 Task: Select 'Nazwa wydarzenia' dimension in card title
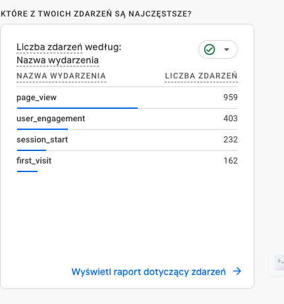point(57,60)
